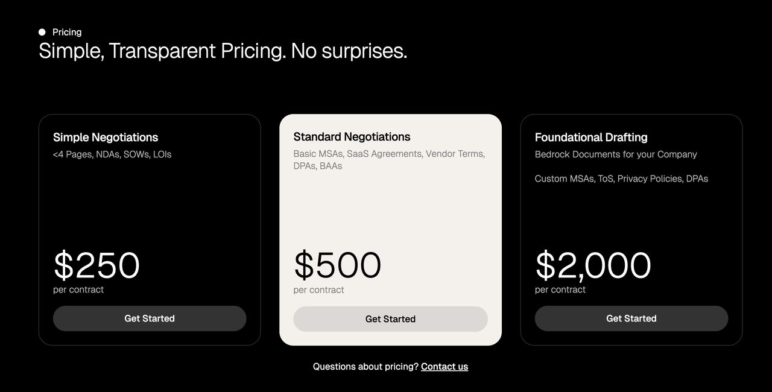Image resolution: width=772 pixels, height=392 pixels.
Task: Open the Contact us link
Action: (445, 367)
